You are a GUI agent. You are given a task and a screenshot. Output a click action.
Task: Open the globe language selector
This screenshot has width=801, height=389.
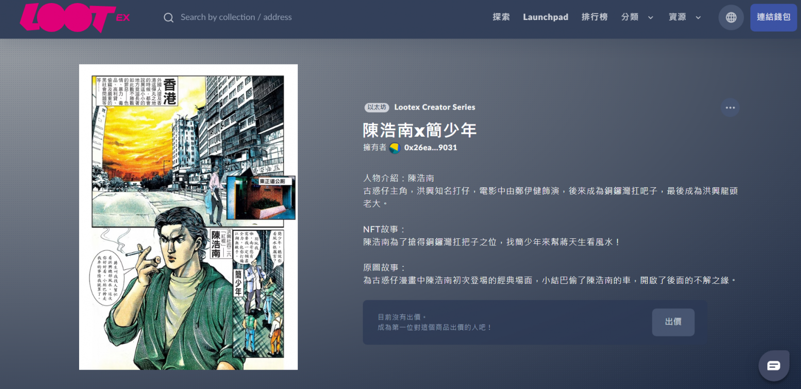click(731, 18)
